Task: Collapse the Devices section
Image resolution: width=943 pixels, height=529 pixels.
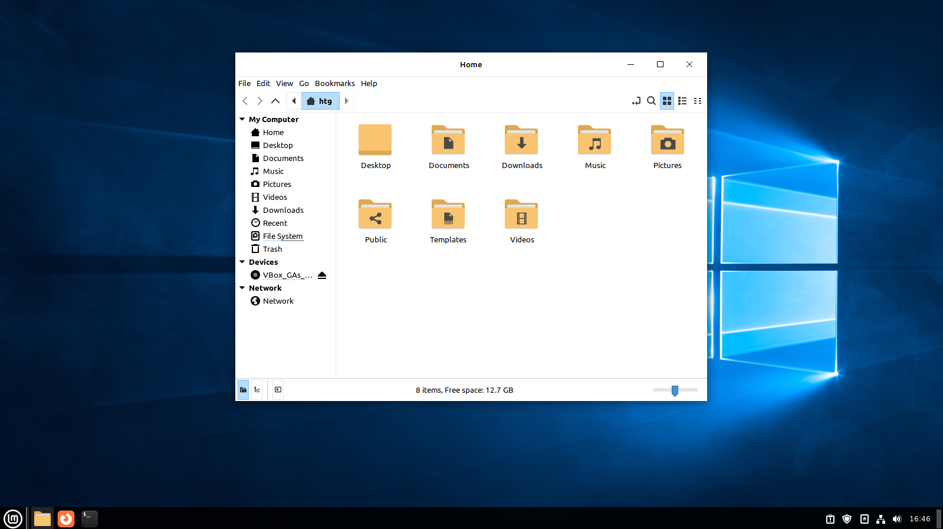Action: [x=242, y=262]
